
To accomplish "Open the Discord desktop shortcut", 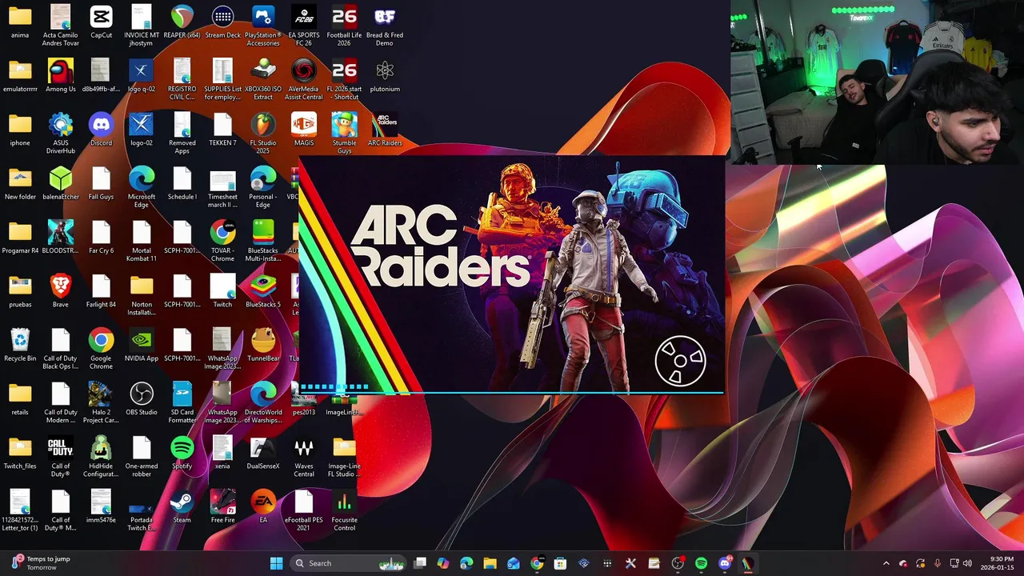I will point(101,130).
